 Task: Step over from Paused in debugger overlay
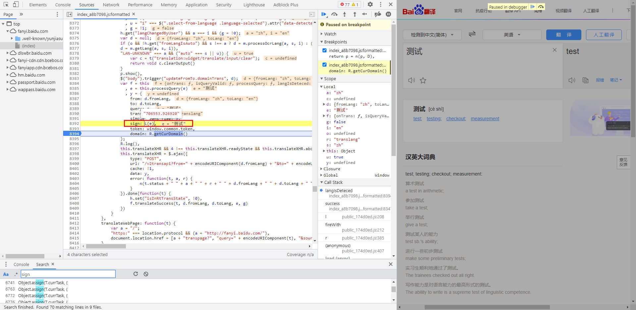point(541,7)
